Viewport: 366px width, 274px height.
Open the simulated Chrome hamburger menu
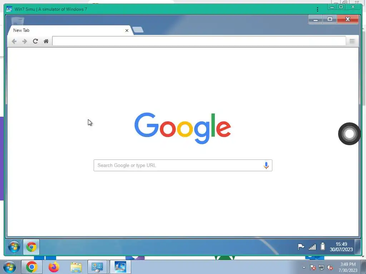coord(352,41)
